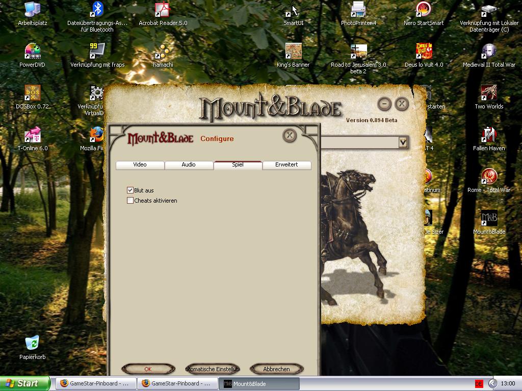Enable the Cheats aktivieren checkbox
The width and height of the screenshot is (522, 391).
tap(130, 201)
